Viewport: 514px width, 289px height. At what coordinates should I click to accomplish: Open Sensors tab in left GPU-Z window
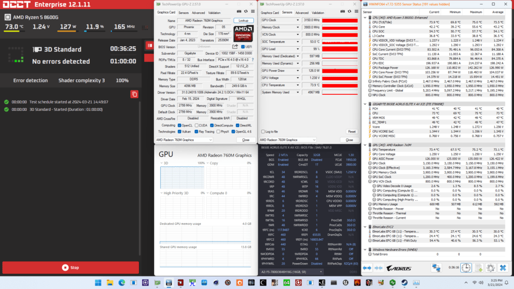coord(184,13)
